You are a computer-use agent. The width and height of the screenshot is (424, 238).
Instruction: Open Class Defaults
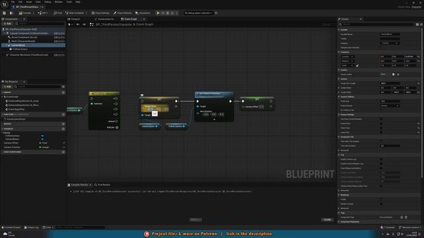click(x=123, y=13)
